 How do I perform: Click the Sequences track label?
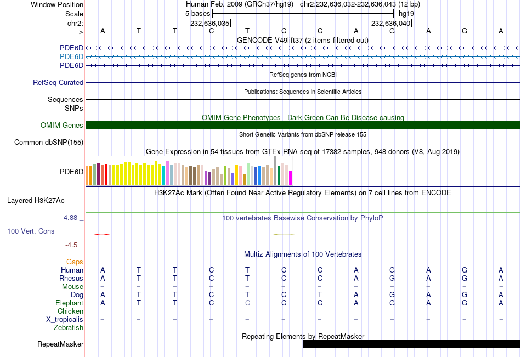coord(65,99)
